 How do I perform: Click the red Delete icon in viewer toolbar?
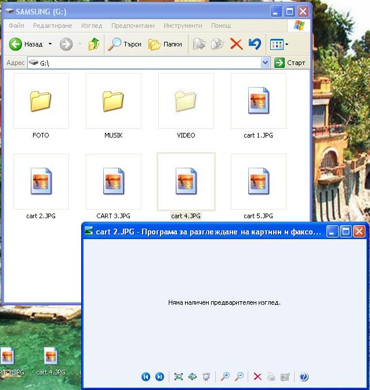257,377
